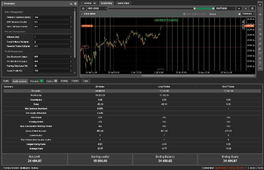264x170 pixels.
Task: Adjust the Trend Volume Multiplier stepper
Action: coord(71,42)
